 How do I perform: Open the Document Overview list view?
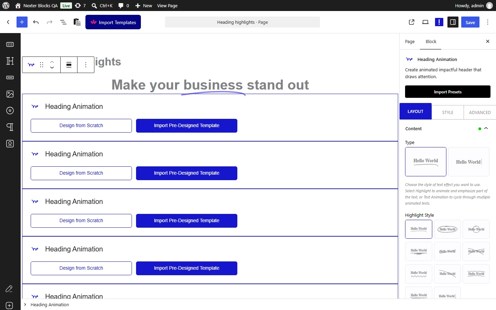click(x=63, y=22)
